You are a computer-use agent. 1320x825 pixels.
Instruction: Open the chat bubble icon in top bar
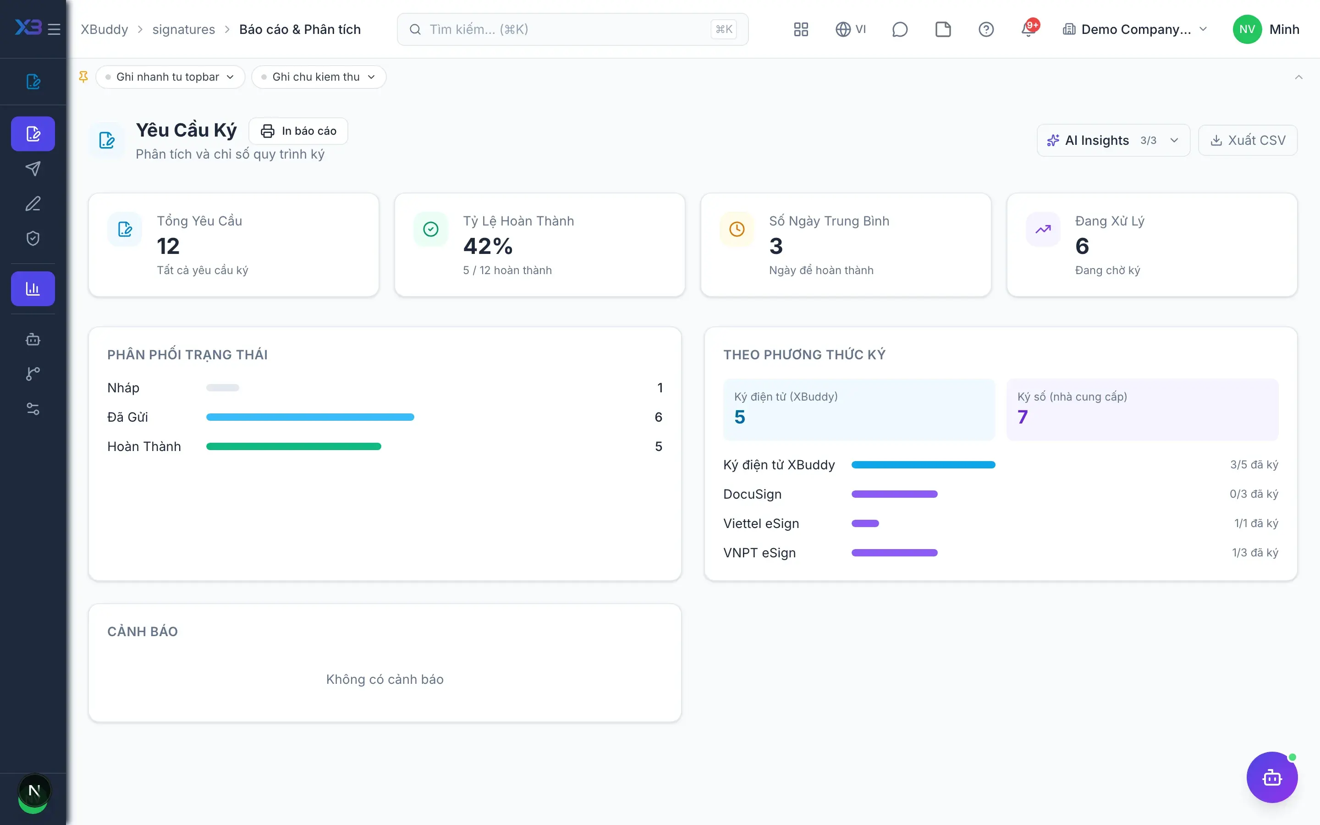(899, 29)
